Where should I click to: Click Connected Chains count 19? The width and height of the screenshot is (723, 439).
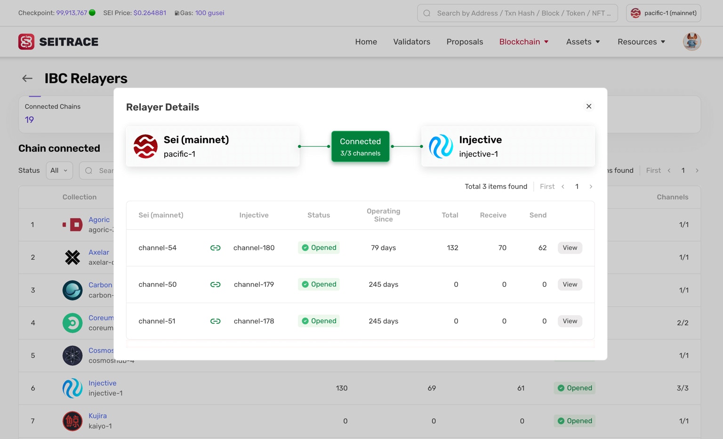(29, 120)
